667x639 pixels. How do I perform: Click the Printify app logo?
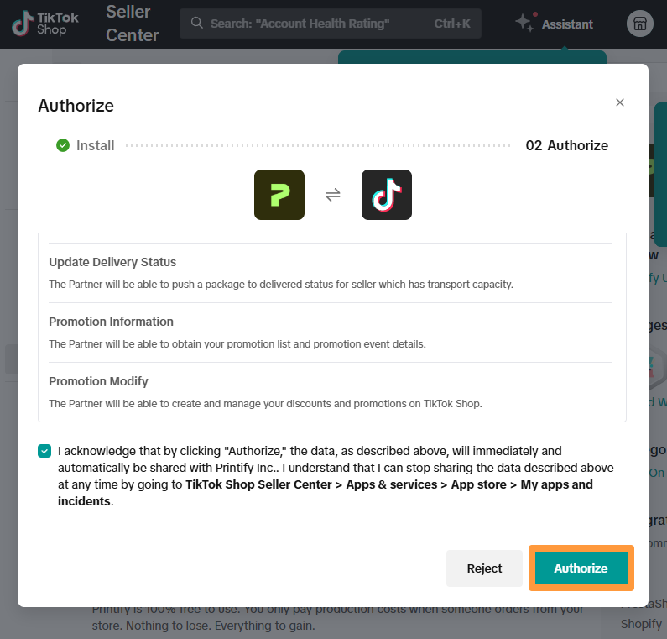pyautogui.click(x=279, y=195)
